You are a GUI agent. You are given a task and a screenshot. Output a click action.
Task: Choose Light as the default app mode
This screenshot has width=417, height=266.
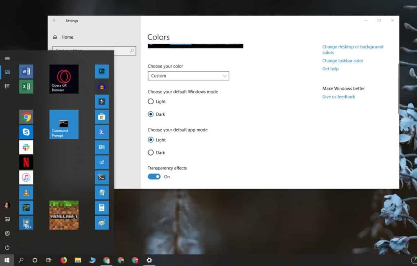pyautogui.click(x=151, y=140)
